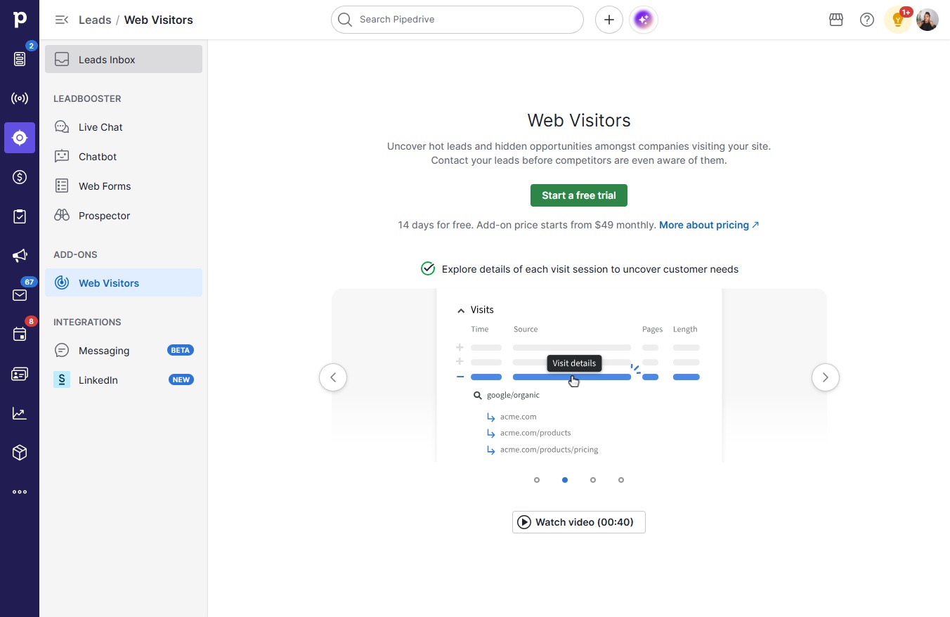Go to Leads breadcrumb link

pos(95,20)
